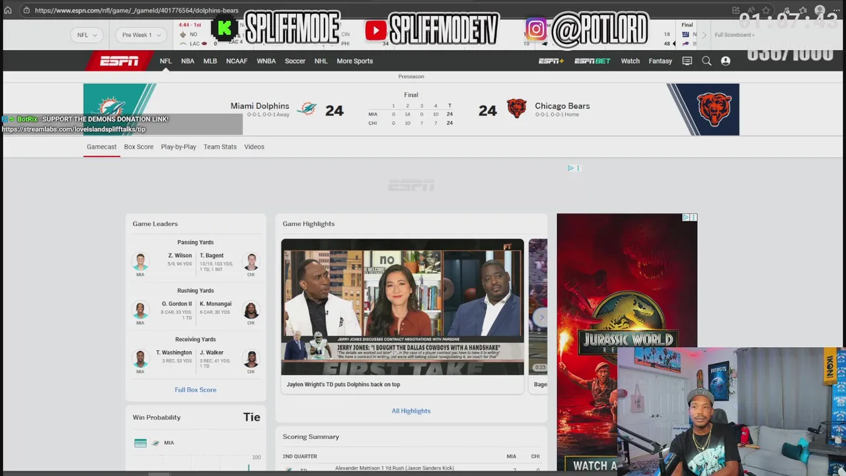
Task: Open the Watch nav link
Action: (630, 61)
